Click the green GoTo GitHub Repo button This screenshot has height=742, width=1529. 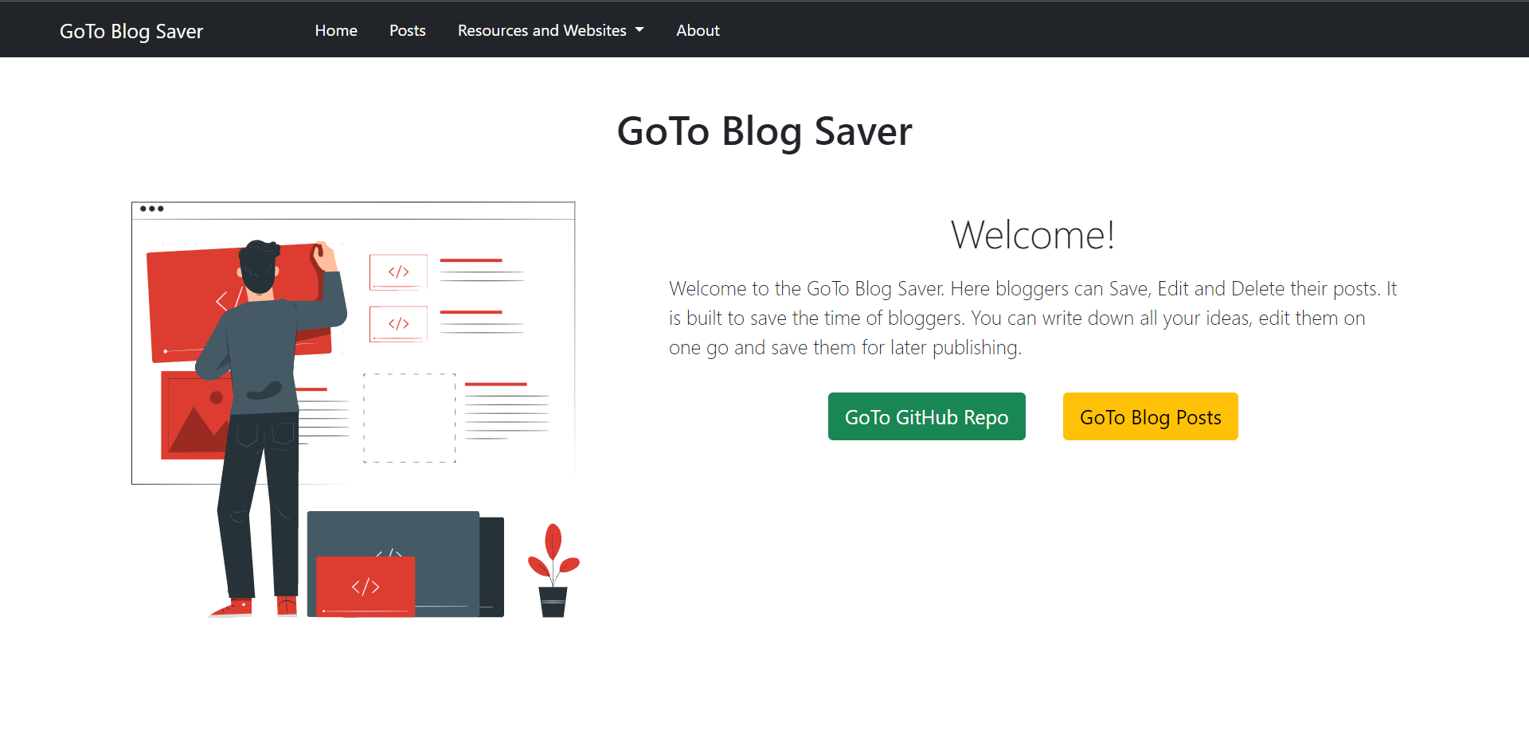[x=927, y=416]
